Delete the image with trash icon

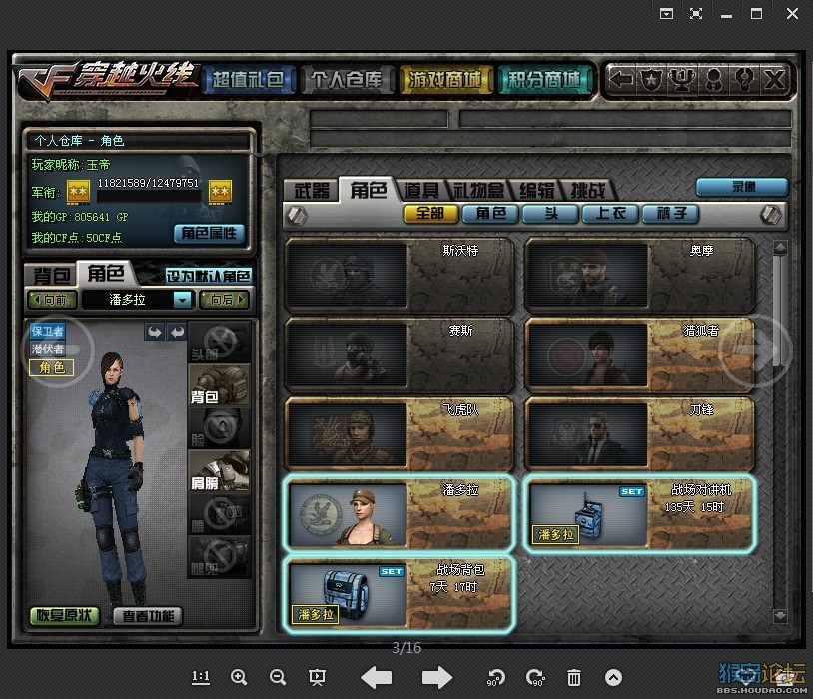[x=574, y=677]
